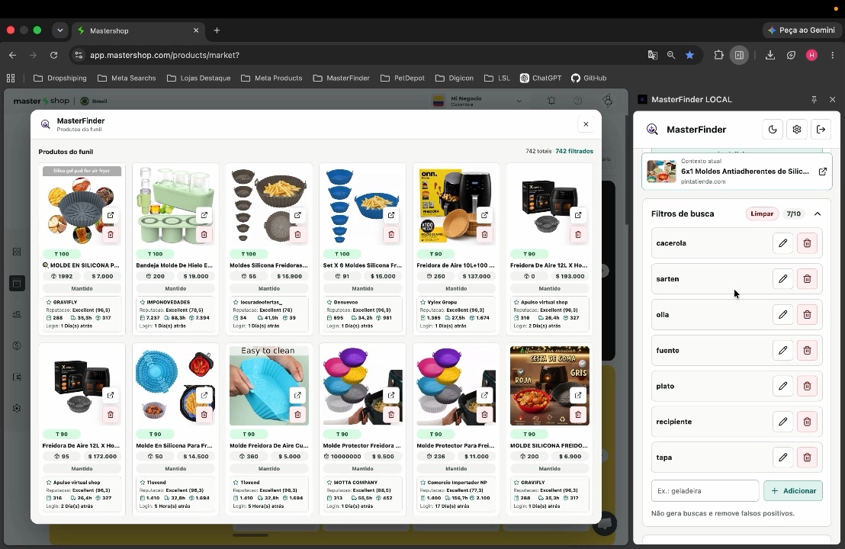The height and width of the screenshot is (549, 845).
Task: Open Google Translate page icon
Action: (x=653, y=55)
